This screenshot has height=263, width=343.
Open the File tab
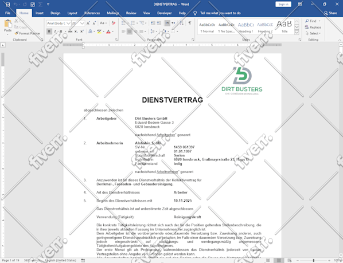(7, 13)
